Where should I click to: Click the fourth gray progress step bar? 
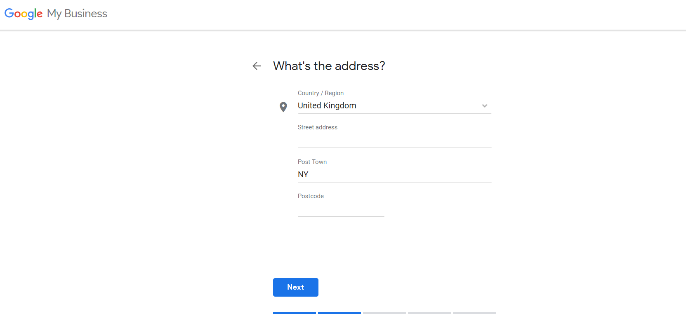click(429, 313)
